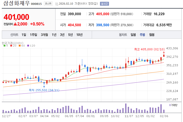Switch to the 3년 chart range
Screen dimensions: 183x122
pos(62,35)
